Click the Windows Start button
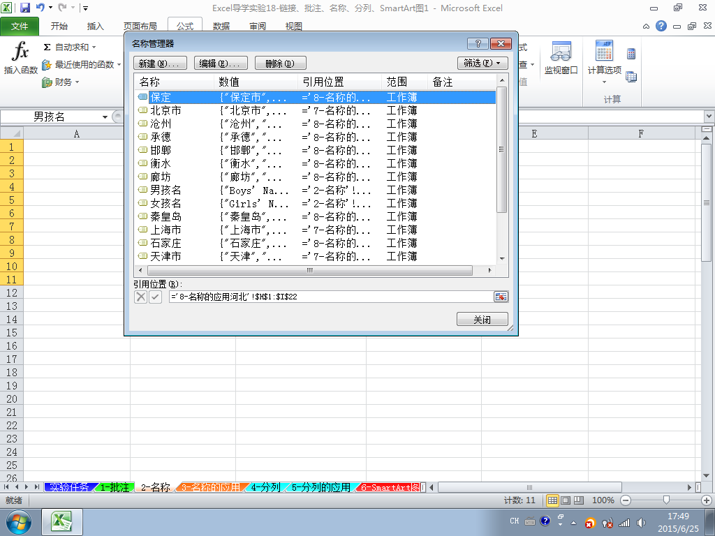 click(19, 522)
